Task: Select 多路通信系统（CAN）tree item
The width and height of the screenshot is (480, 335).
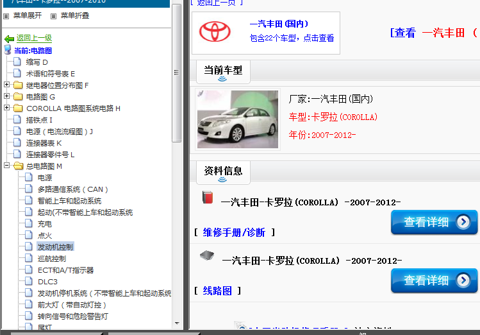Action: [73, 189]
